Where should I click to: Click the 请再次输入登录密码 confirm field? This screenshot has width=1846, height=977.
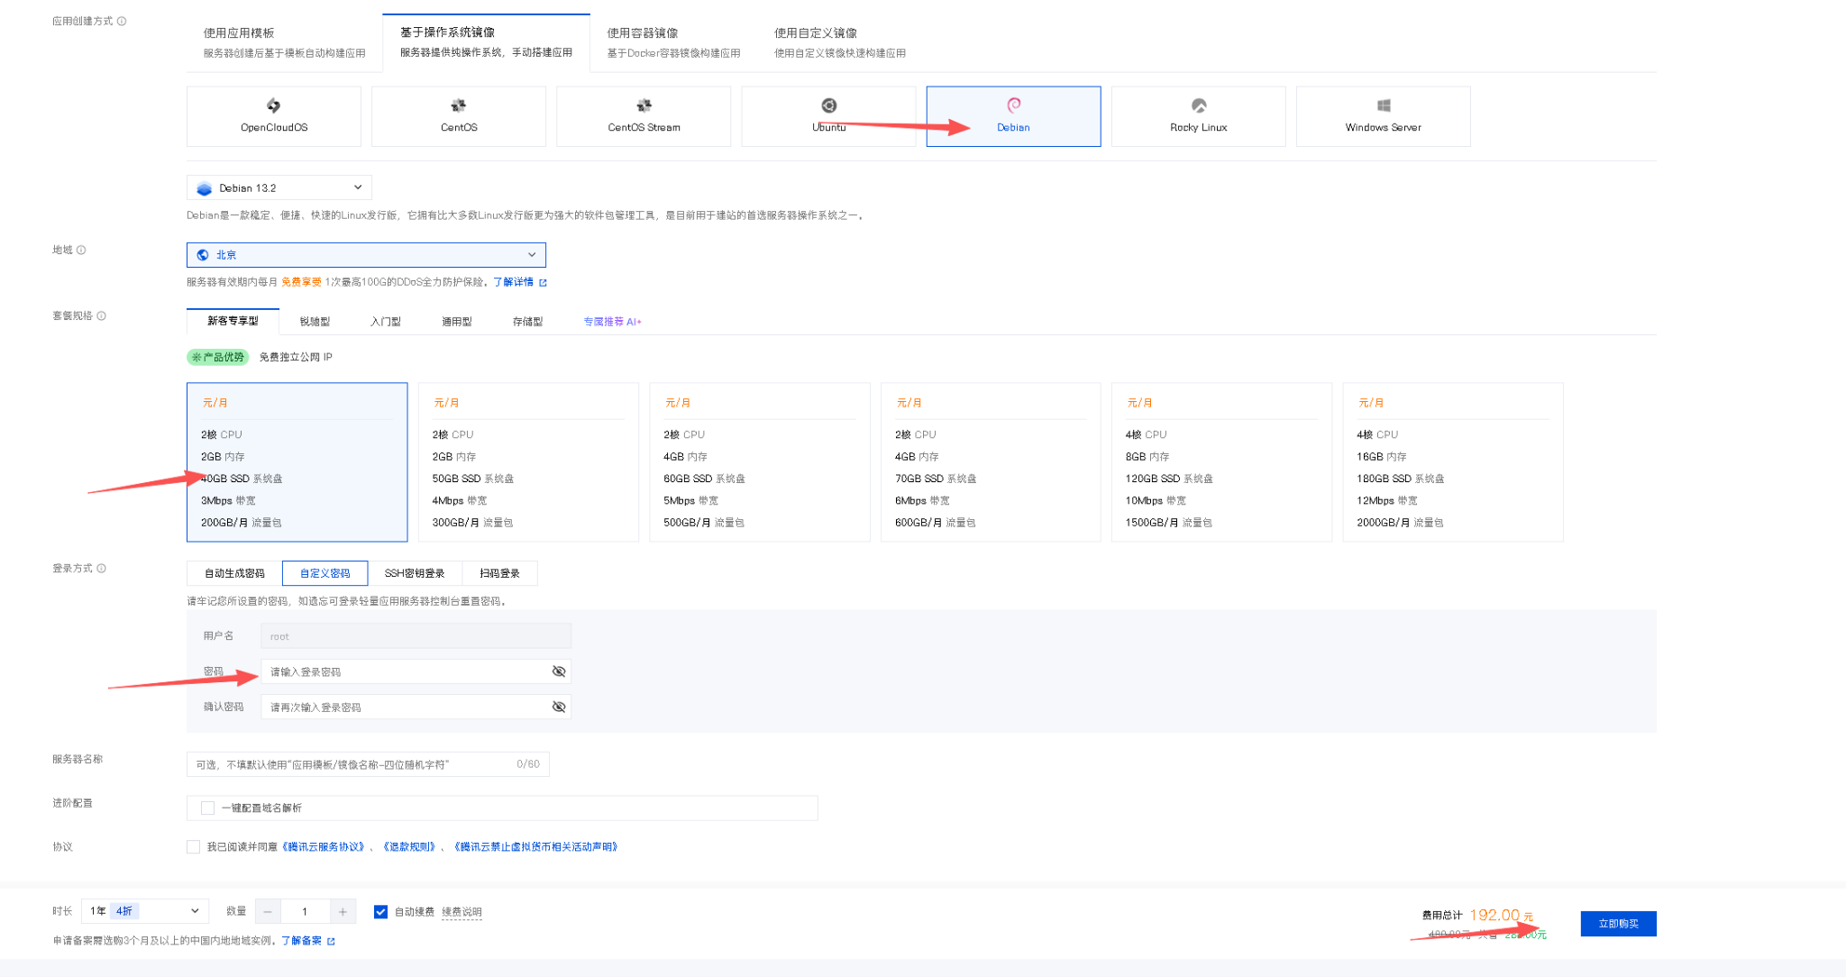pyautogui.click(x=416, y=707)
